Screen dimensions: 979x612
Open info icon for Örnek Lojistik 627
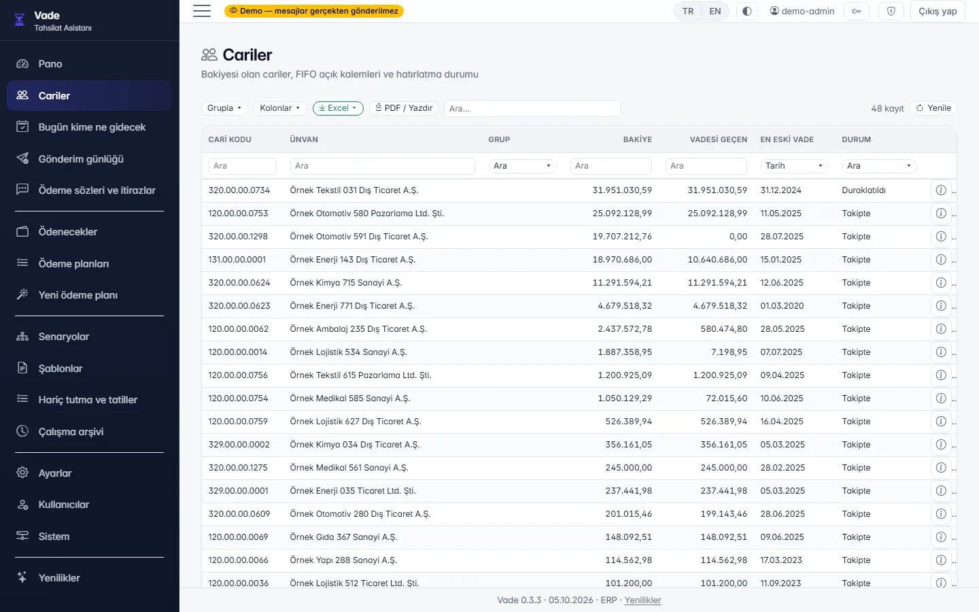(941, 422)
